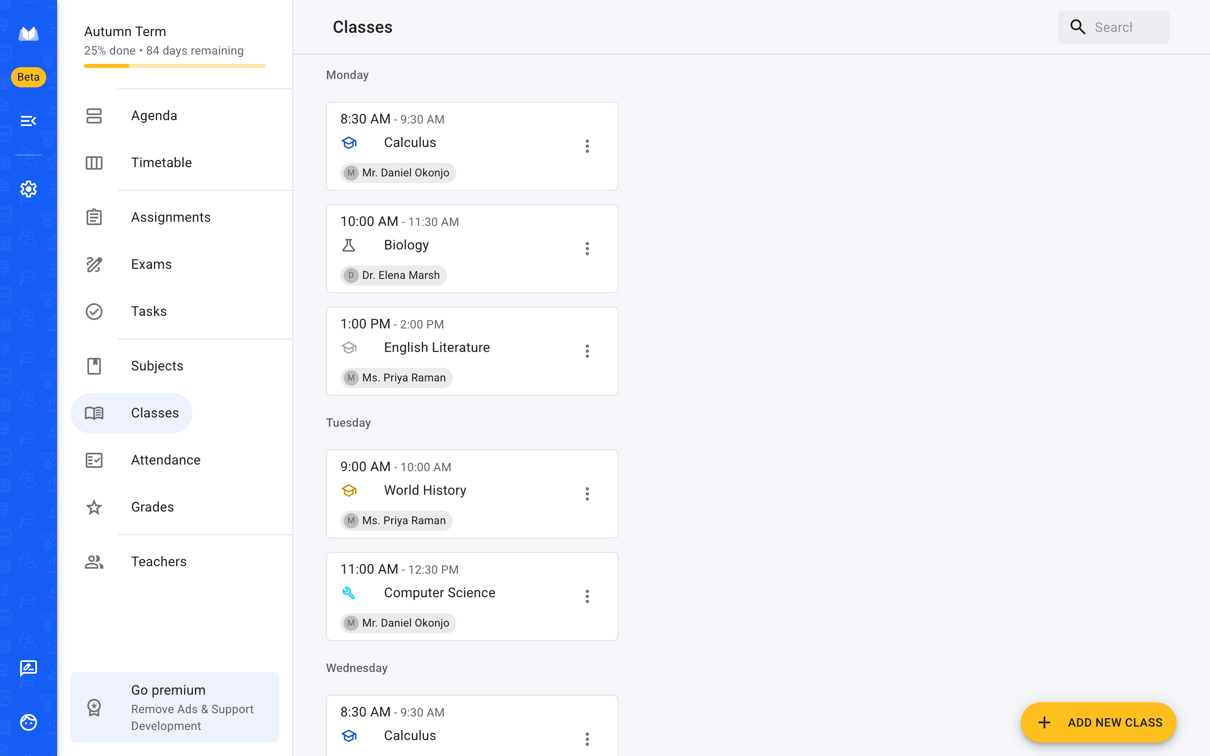The image size is (1210, 756).
Task: Click the 10:00 AM - 11:30 AM time
Action: 400,221
